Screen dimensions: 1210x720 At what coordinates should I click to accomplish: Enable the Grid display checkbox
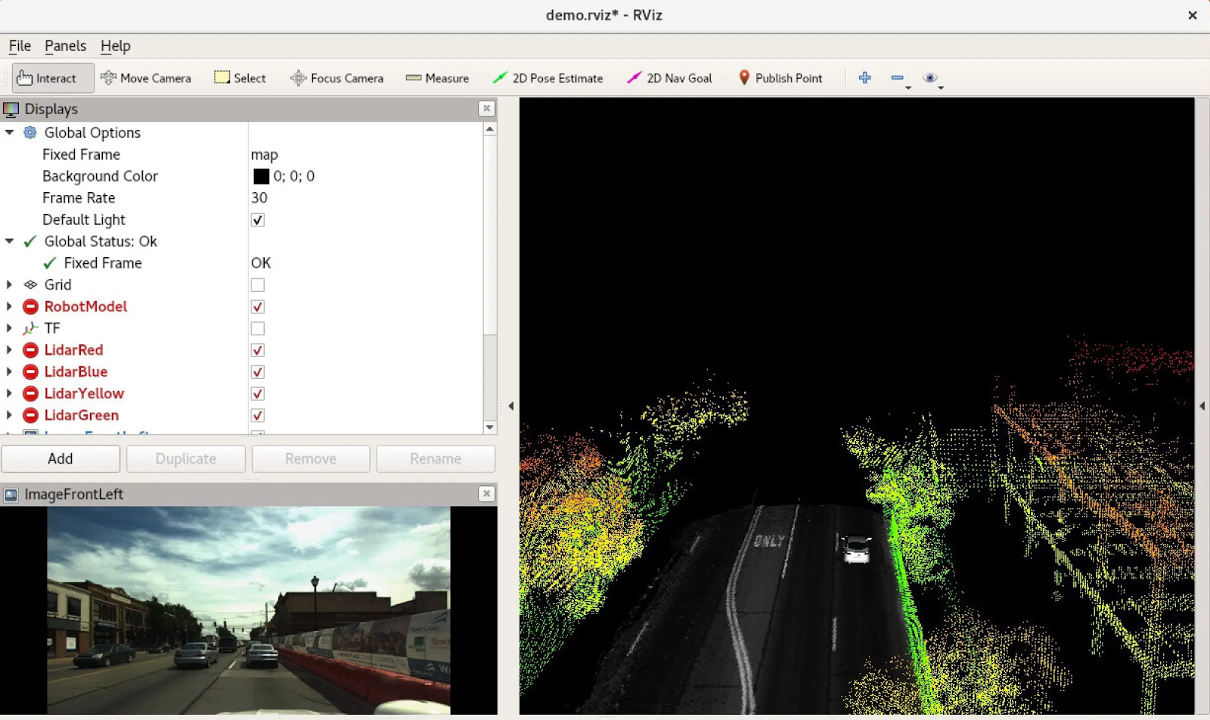[x=258, y=285]
